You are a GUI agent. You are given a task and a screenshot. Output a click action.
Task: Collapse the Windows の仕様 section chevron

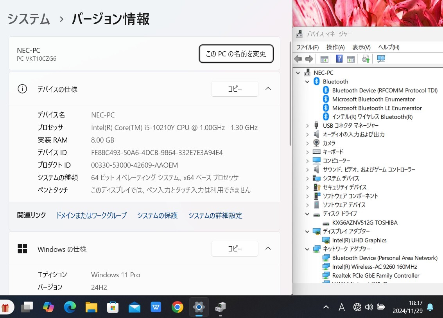click(x=268, y=248)
